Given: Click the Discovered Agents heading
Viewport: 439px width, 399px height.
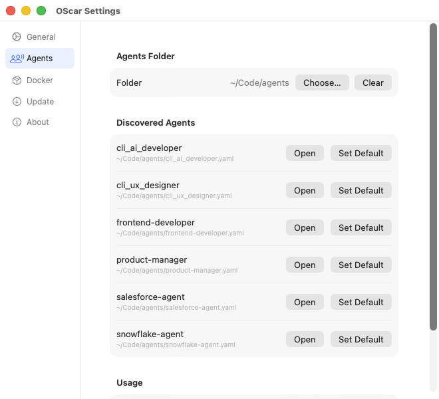Looking at the screenshot, I should coord(156,122).
